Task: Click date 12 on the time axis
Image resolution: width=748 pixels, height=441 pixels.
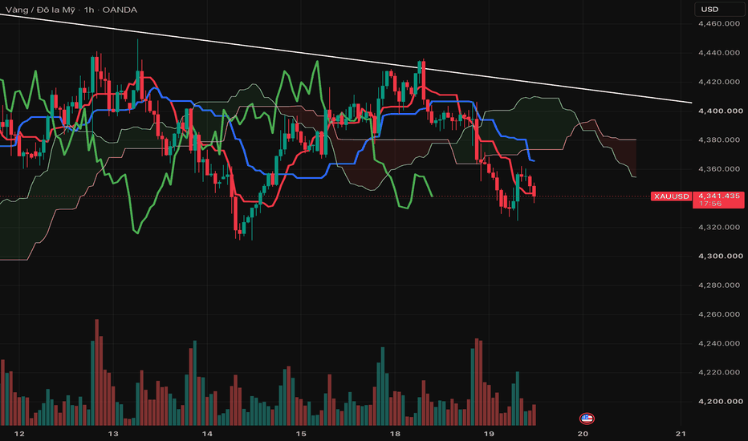Action: click(x=19, y=434)
